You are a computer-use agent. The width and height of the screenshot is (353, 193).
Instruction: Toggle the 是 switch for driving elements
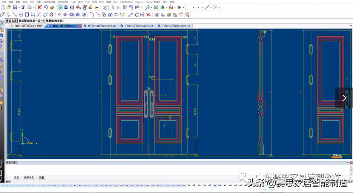[x=39, y=21]
